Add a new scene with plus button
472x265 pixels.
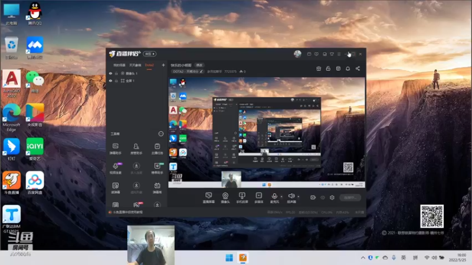[x=163, y=65]
